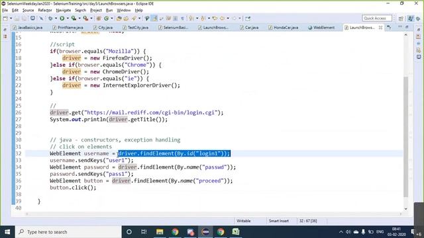The height and width of the screenshot is (238, 424).
Task: Click the Open Type folder icon
Action: coord(119,19)
